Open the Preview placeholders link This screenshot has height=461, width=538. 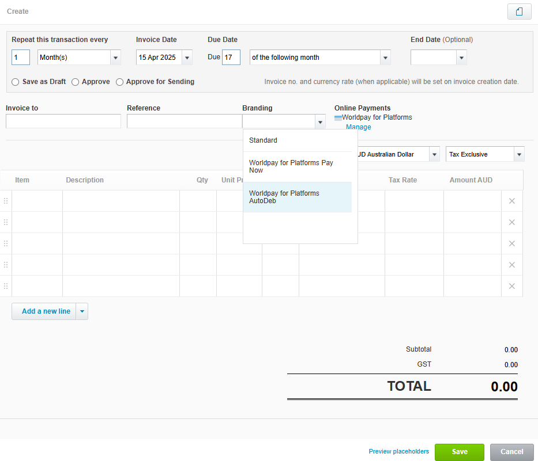(x=398, y=452)
